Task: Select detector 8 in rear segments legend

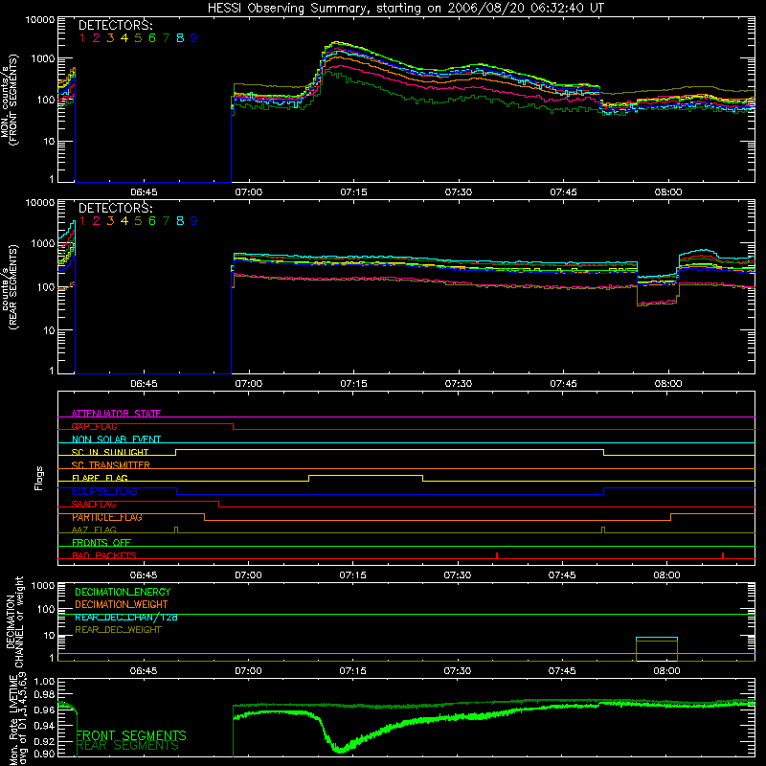Action: (x=180, y=221)
